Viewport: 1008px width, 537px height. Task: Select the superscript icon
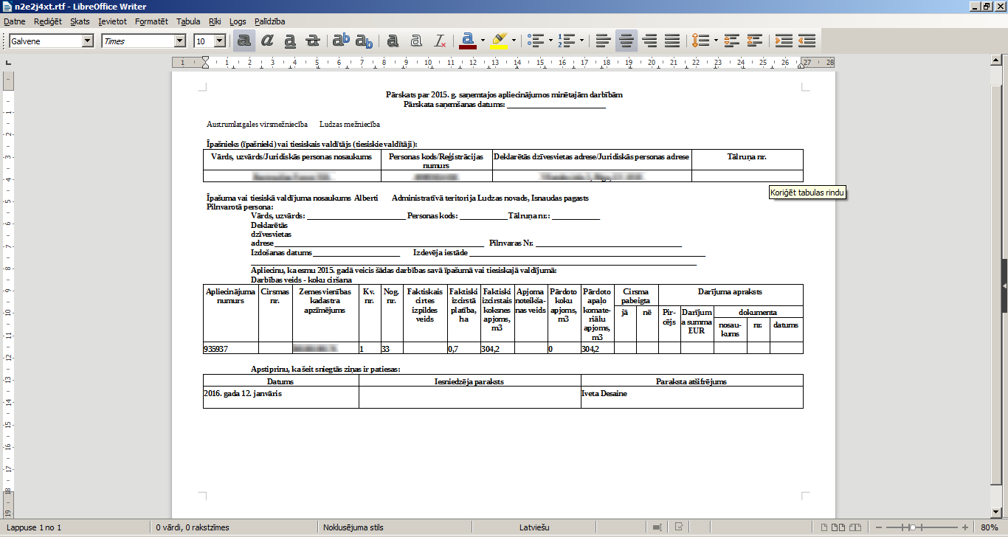[x=340, y=41]
